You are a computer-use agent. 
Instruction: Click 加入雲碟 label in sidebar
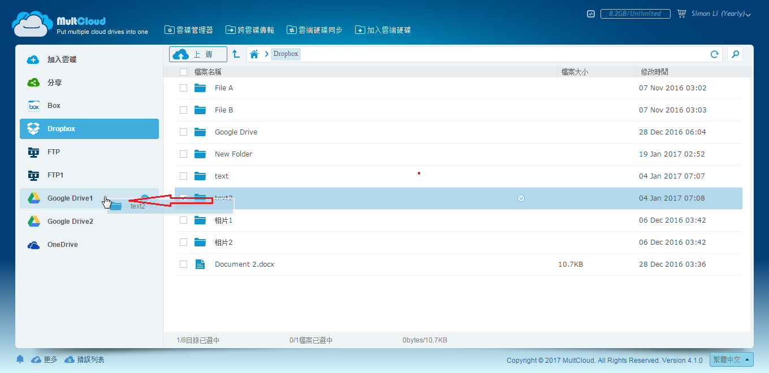coord(62,59)
